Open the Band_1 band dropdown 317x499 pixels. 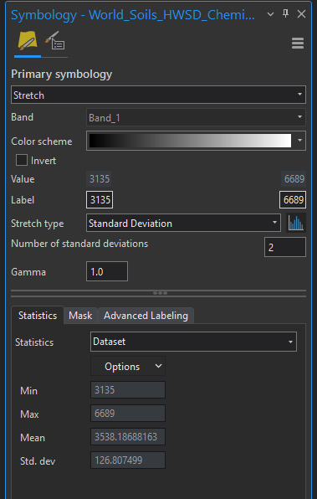(x=196, y=118)
